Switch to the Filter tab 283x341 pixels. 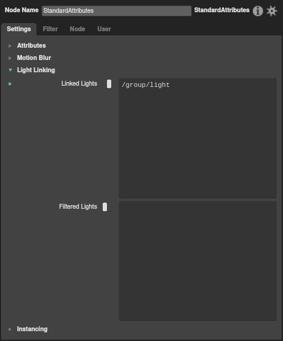[50, 29]
